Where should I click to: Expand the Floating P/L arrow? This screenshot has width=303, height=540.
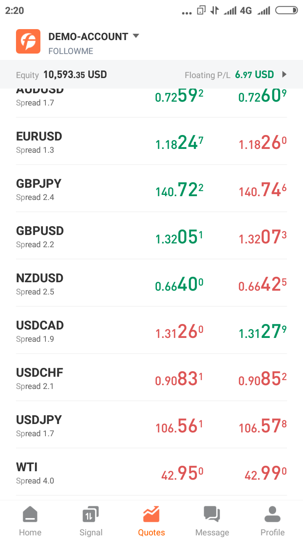click(284, 75)
